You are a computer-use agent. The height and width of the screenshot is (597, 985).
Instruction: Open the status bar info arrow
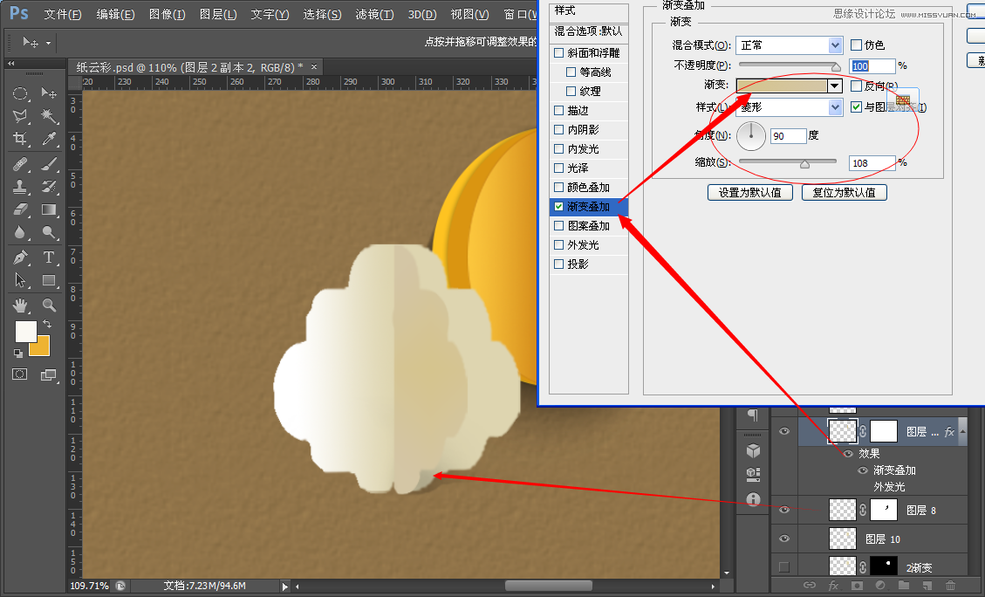pyautogui.click(x=284, y=587)
